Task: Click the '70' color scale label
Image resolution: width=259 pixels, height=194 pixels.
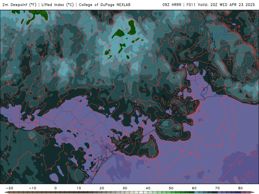Action: click(x=217, y=188)
